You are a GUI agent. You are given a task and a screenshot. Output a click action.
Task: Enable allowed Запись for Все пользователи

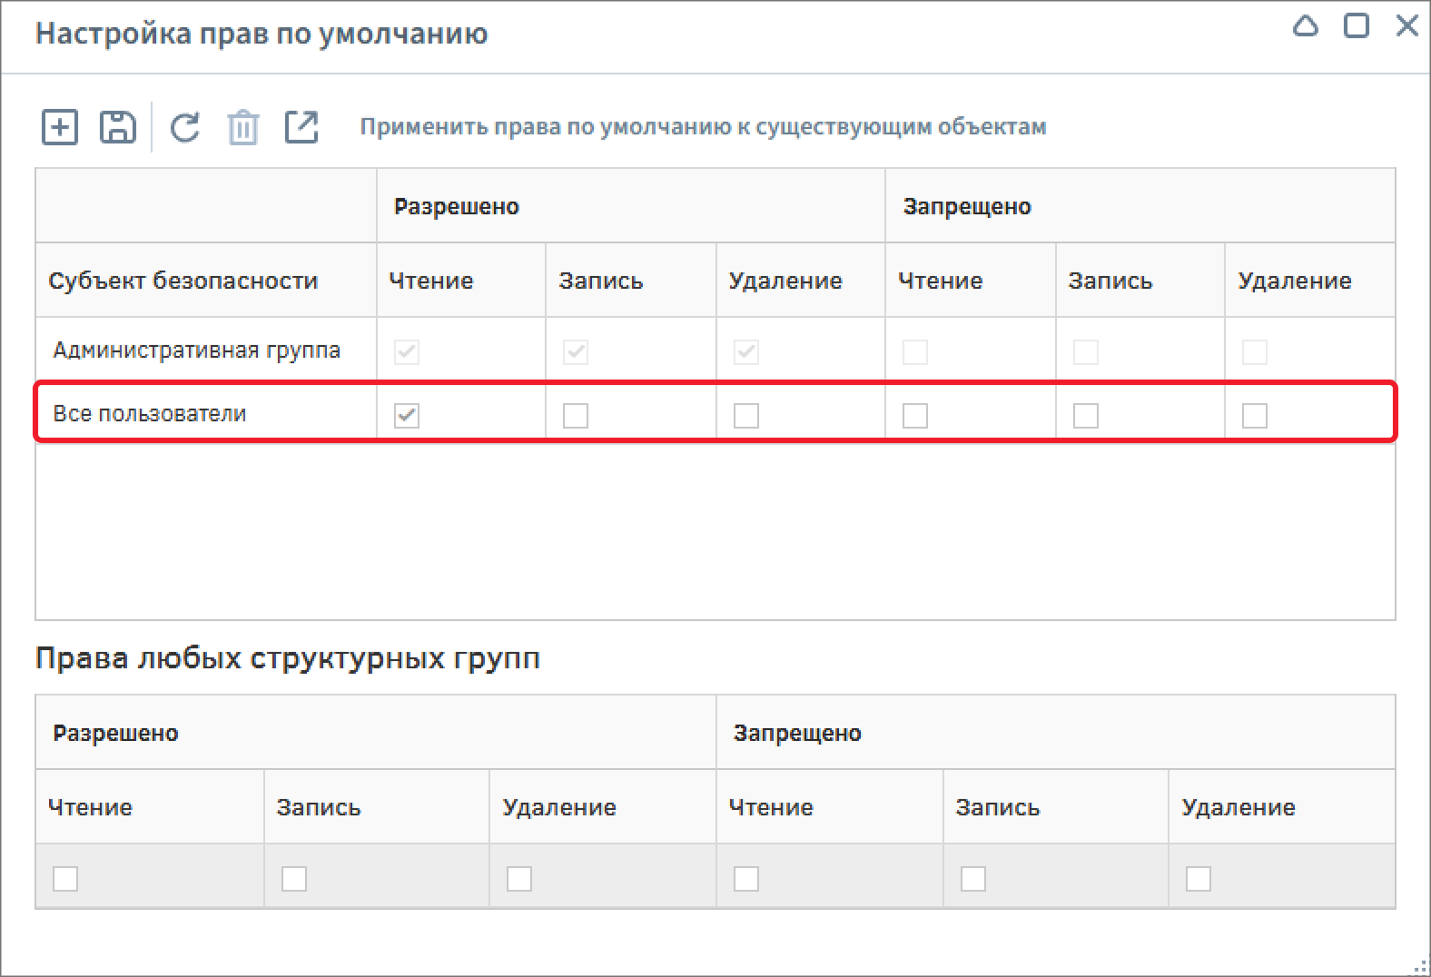pos(576,416)
